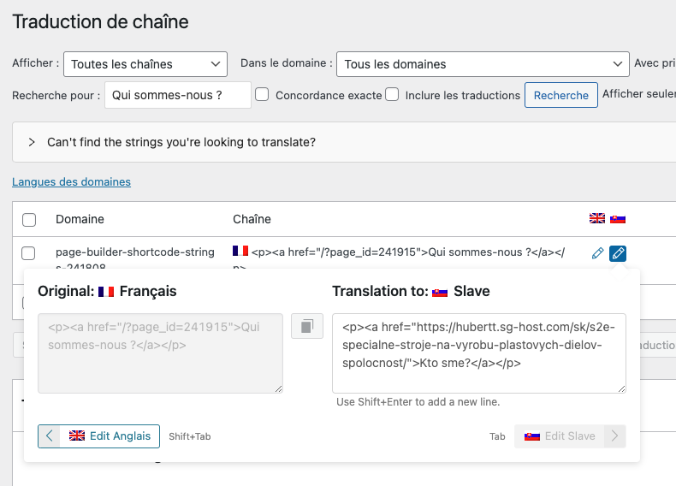Screen dimensions: 676x486
Task: Open the Toutes les chaînes dropdown
Action: coord(145,64)
